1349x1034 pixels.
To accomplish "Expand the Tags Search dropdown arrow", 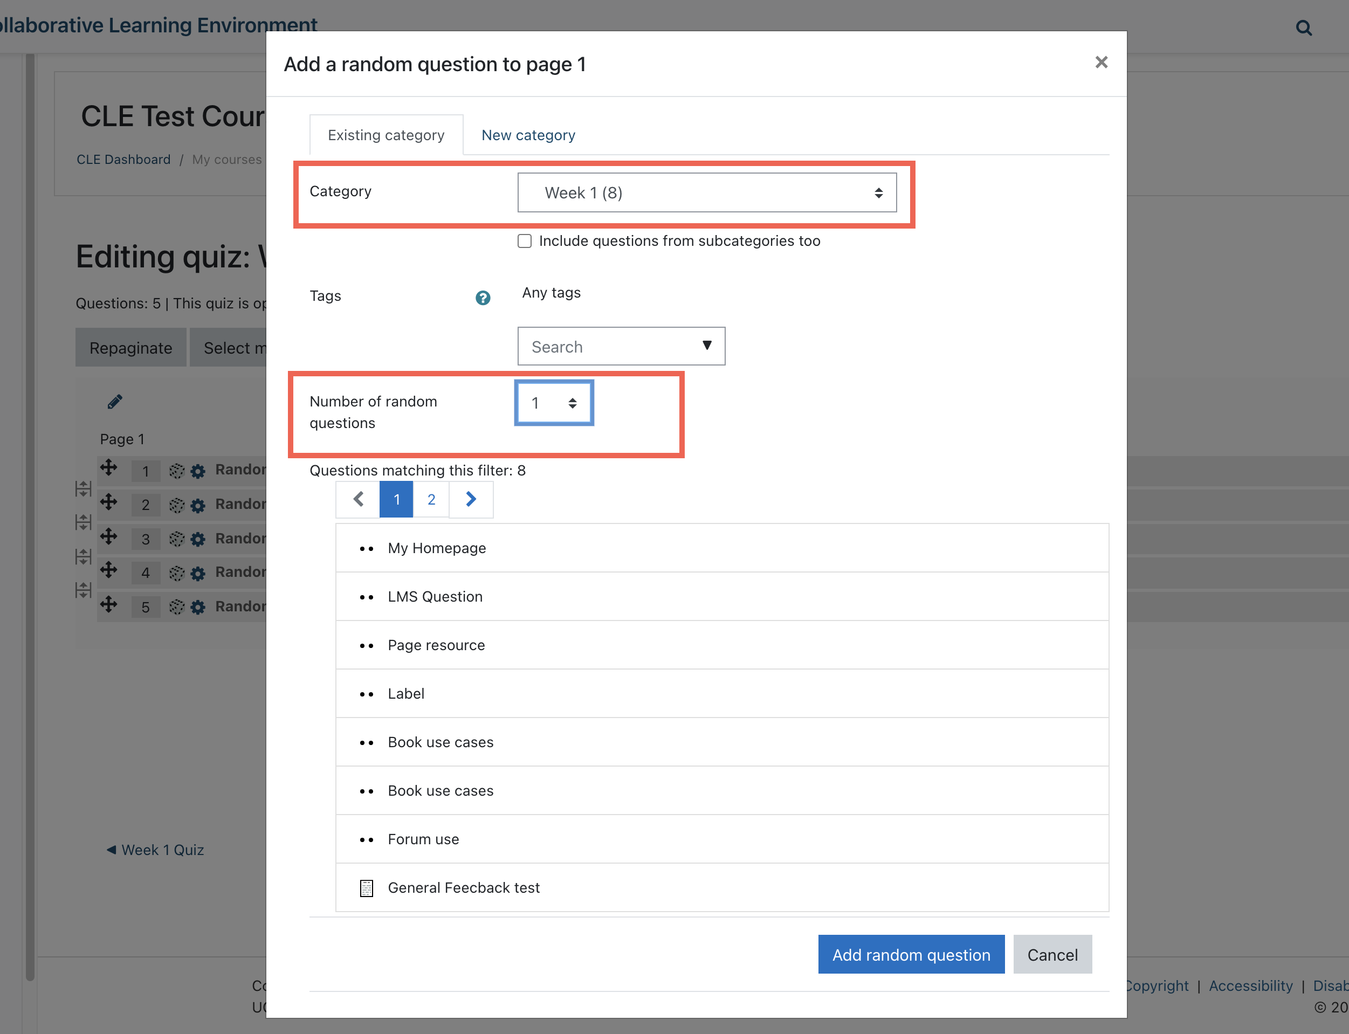I will coord(706,346).
